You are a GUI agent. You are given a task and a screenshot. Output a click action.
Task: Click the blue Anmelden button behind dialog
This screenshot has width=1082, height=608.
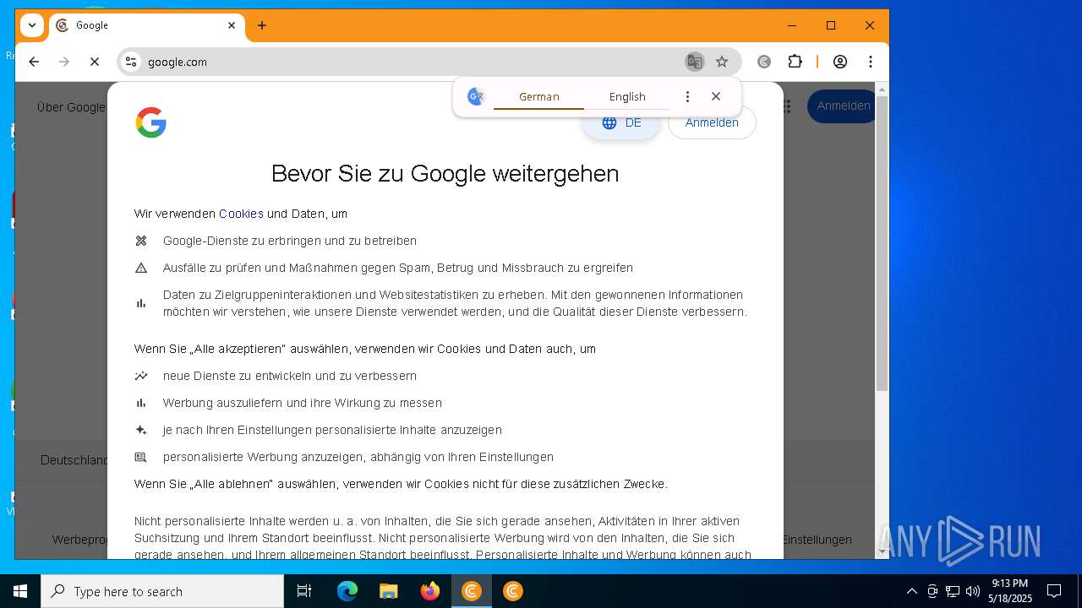point(843,106)
